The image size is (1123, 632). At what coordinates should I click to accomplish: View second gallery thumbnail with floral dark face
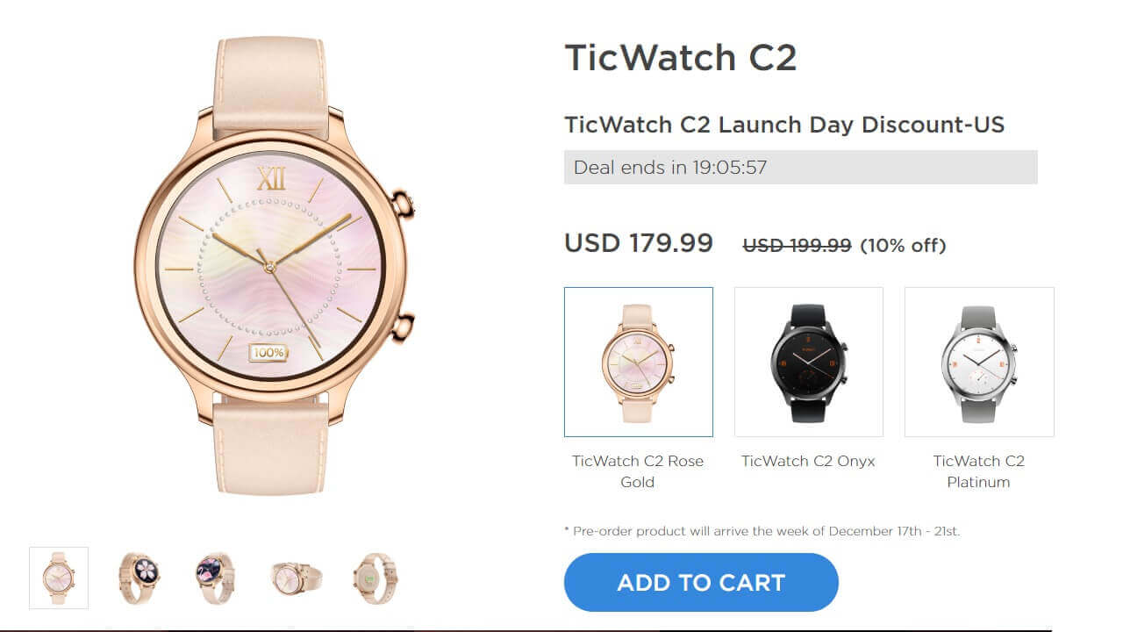139,578
